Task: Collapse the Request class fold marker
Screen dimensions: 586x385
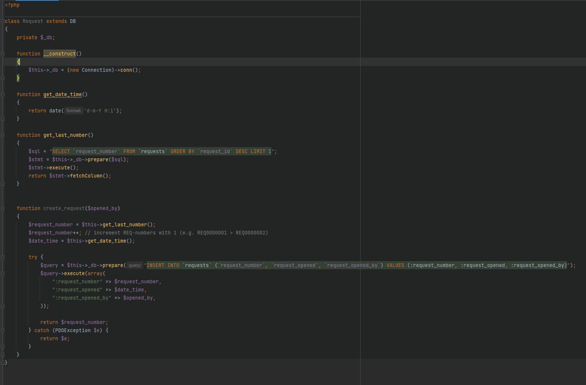Action: point(3,21)
